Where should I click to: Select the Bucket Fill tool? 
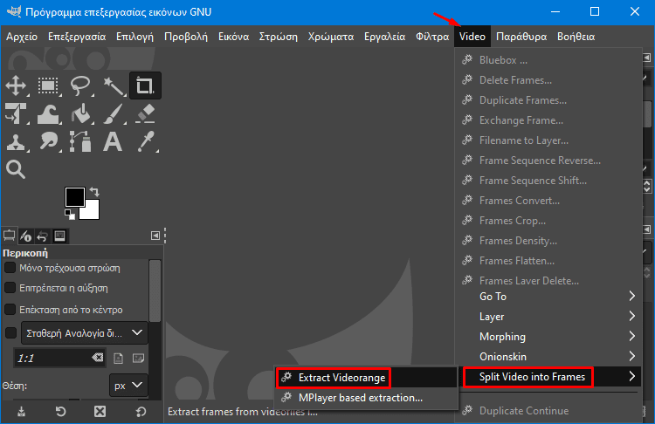(80, 113)
